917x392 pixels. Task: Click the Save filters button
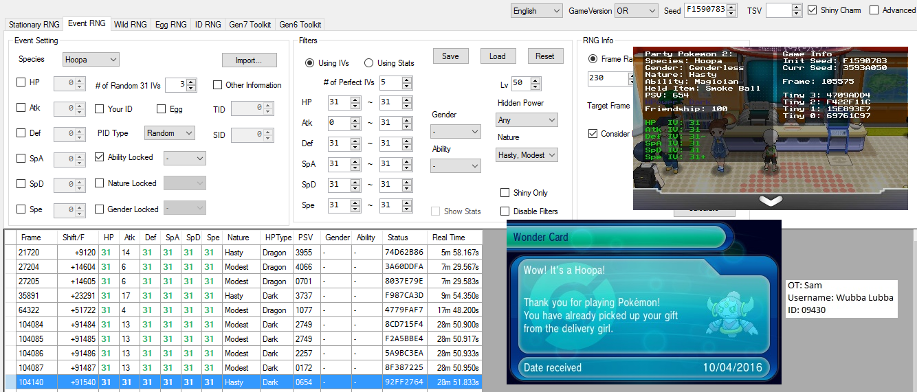(450, 56)
